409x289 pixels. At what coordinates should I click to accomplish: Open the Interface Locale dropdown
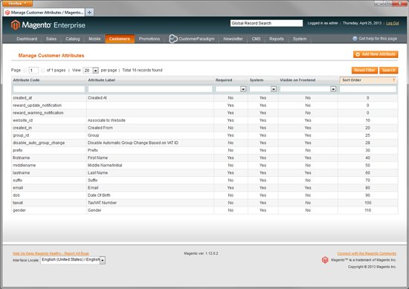click(73, 260)
